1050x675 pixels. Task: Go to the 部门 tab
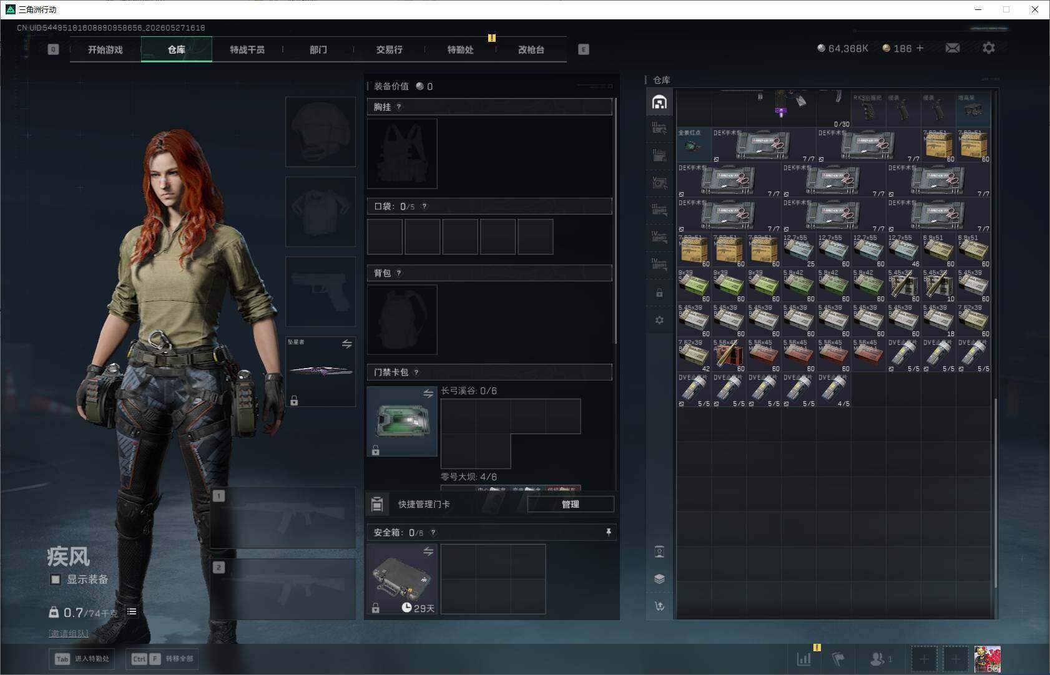(x=318, y=49)
